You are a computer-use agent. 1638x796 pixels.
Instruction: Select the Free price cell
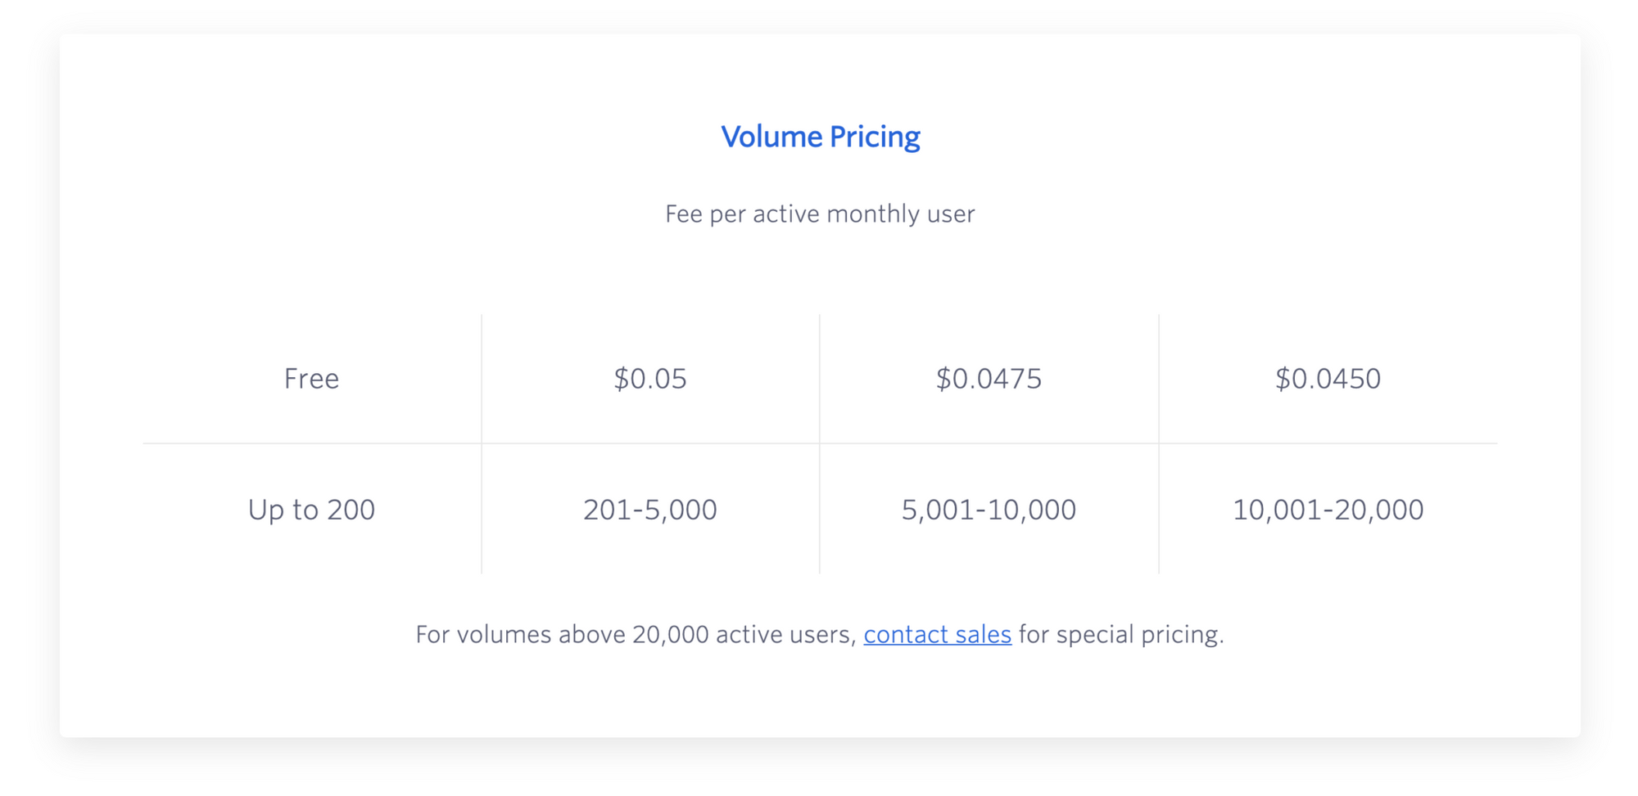[311, 379]
